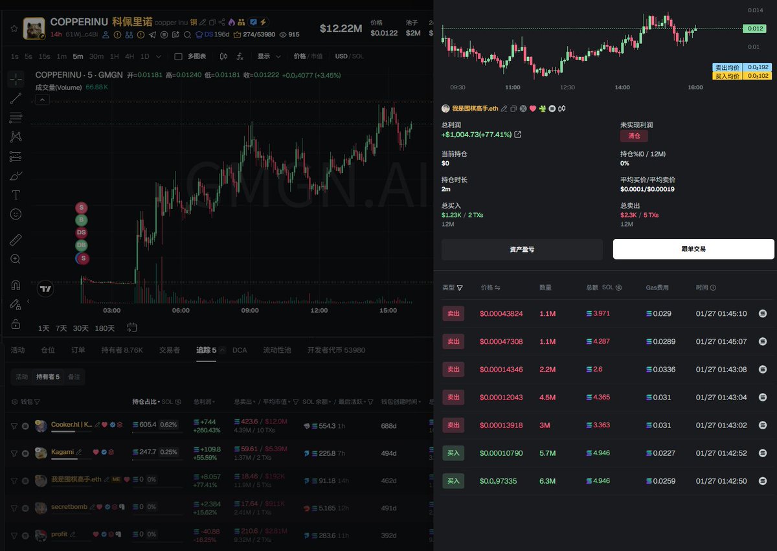Switch the currency toggle to SOL
The width and height of the screenshot is (777, 551).
pyautogui.click(x=357, y=56)
